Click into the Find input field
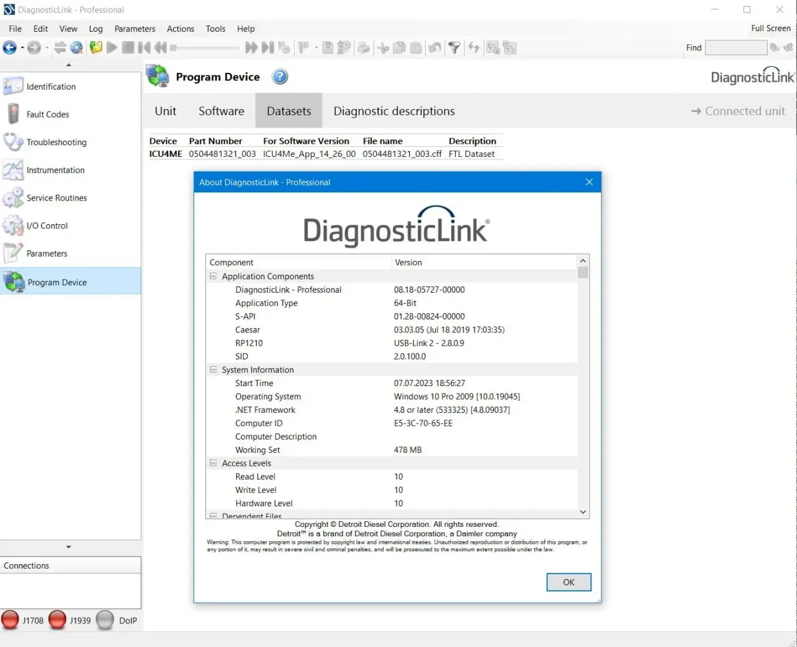The height and width of the screenshot is (647, 797). click(x=735, y=48)
